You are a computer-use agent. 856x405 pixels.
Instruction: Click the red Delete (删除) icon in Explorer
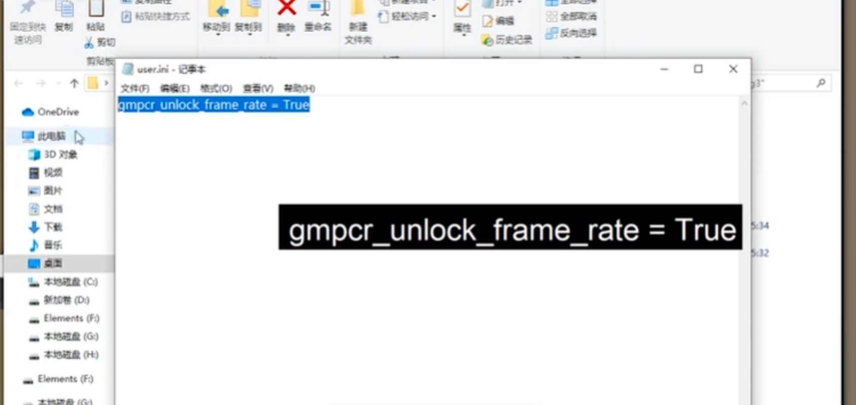click(287, 9)
